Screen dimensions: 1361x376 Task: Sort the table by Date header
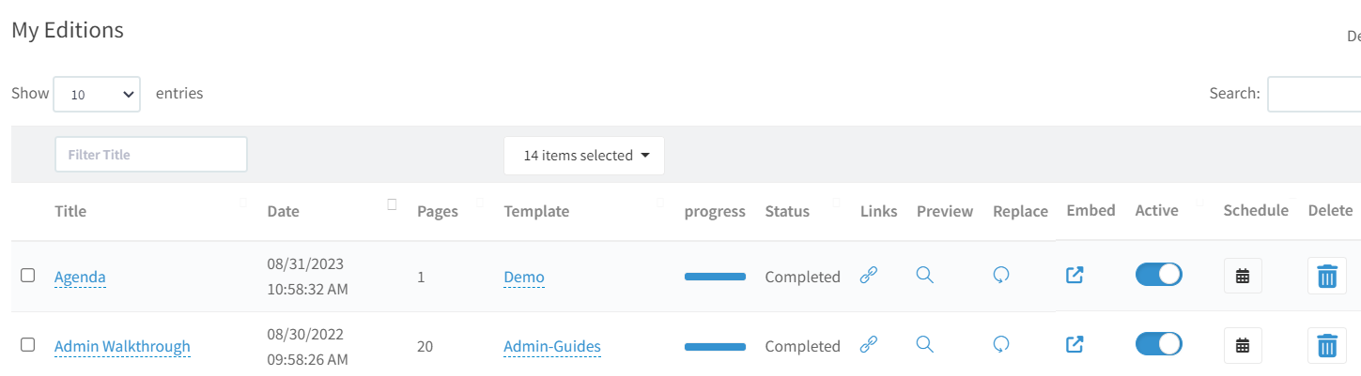[x=283, y=211]
